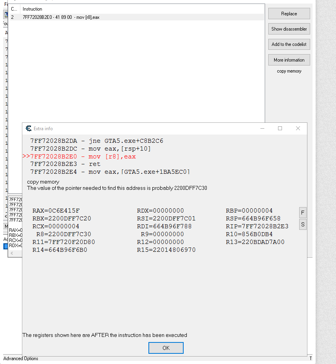Image resolution: width=336 pixels, height=364 pixels.
Task: Open Advanced Options at the bottom
Action: point(21,359)
